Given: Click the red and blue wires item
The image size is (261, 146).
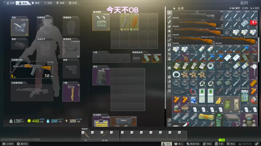Looking at the screenshot, I should coord(193,92).
